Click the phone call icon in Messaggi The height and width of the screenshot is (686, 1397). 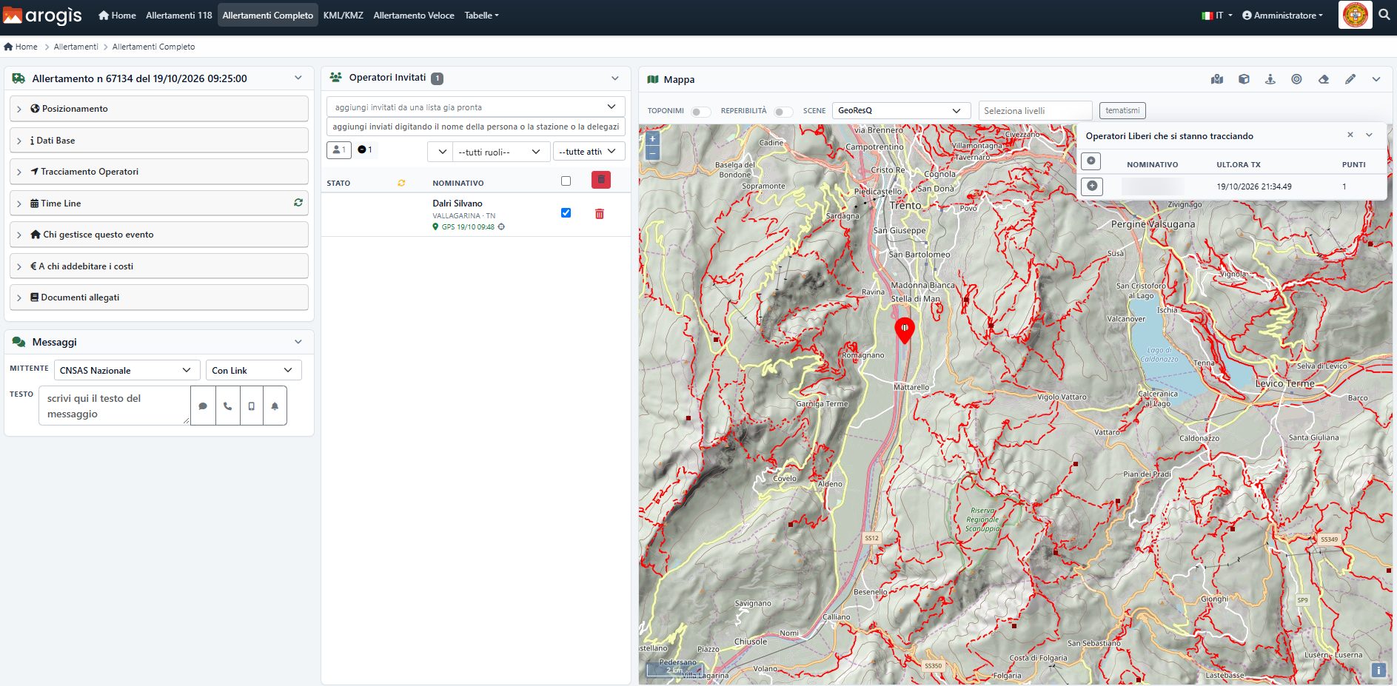click(x=227, y=406)
